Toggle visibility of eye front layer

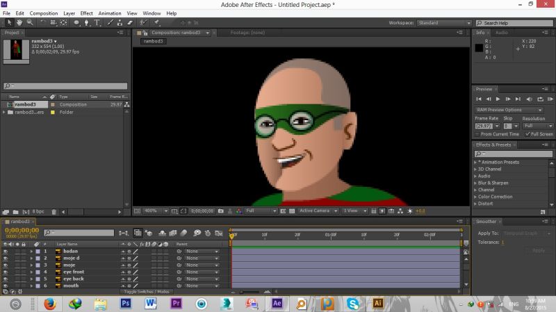(6, 272)
